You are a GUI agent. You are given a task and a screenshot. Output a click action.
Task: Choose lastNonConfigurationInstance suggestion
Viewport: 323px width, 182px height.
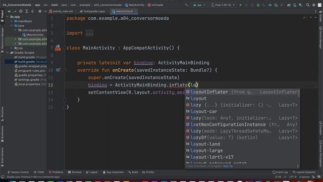point(242,125)
